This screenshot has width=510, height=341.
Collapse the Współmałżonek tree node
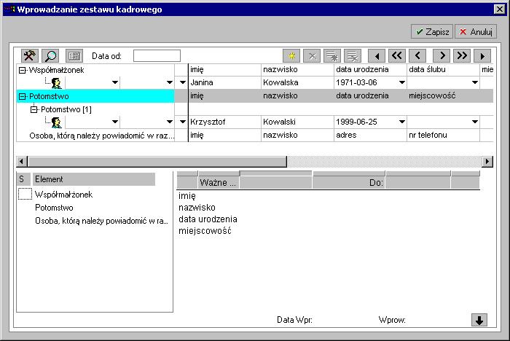point(22,70)
